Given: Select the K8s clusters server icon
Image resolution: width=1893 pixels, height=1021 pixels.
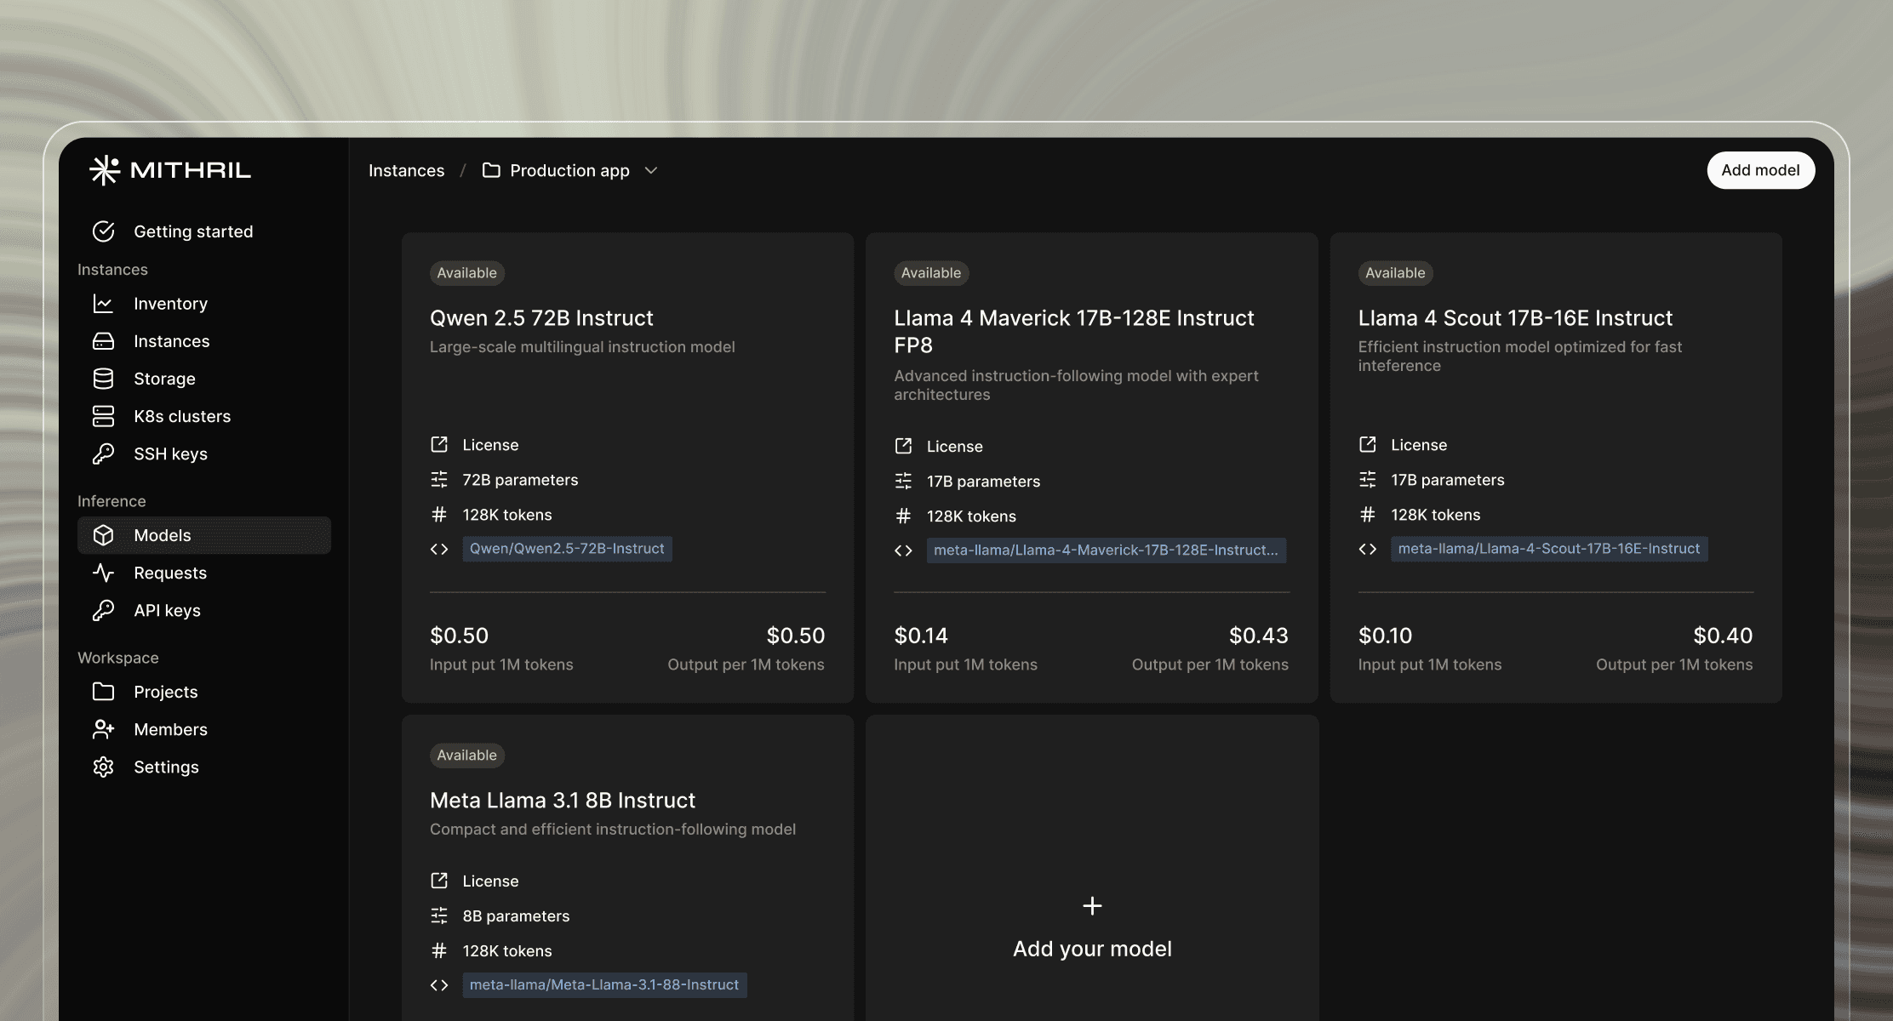Looking at the screenshot, I should 103,416.
